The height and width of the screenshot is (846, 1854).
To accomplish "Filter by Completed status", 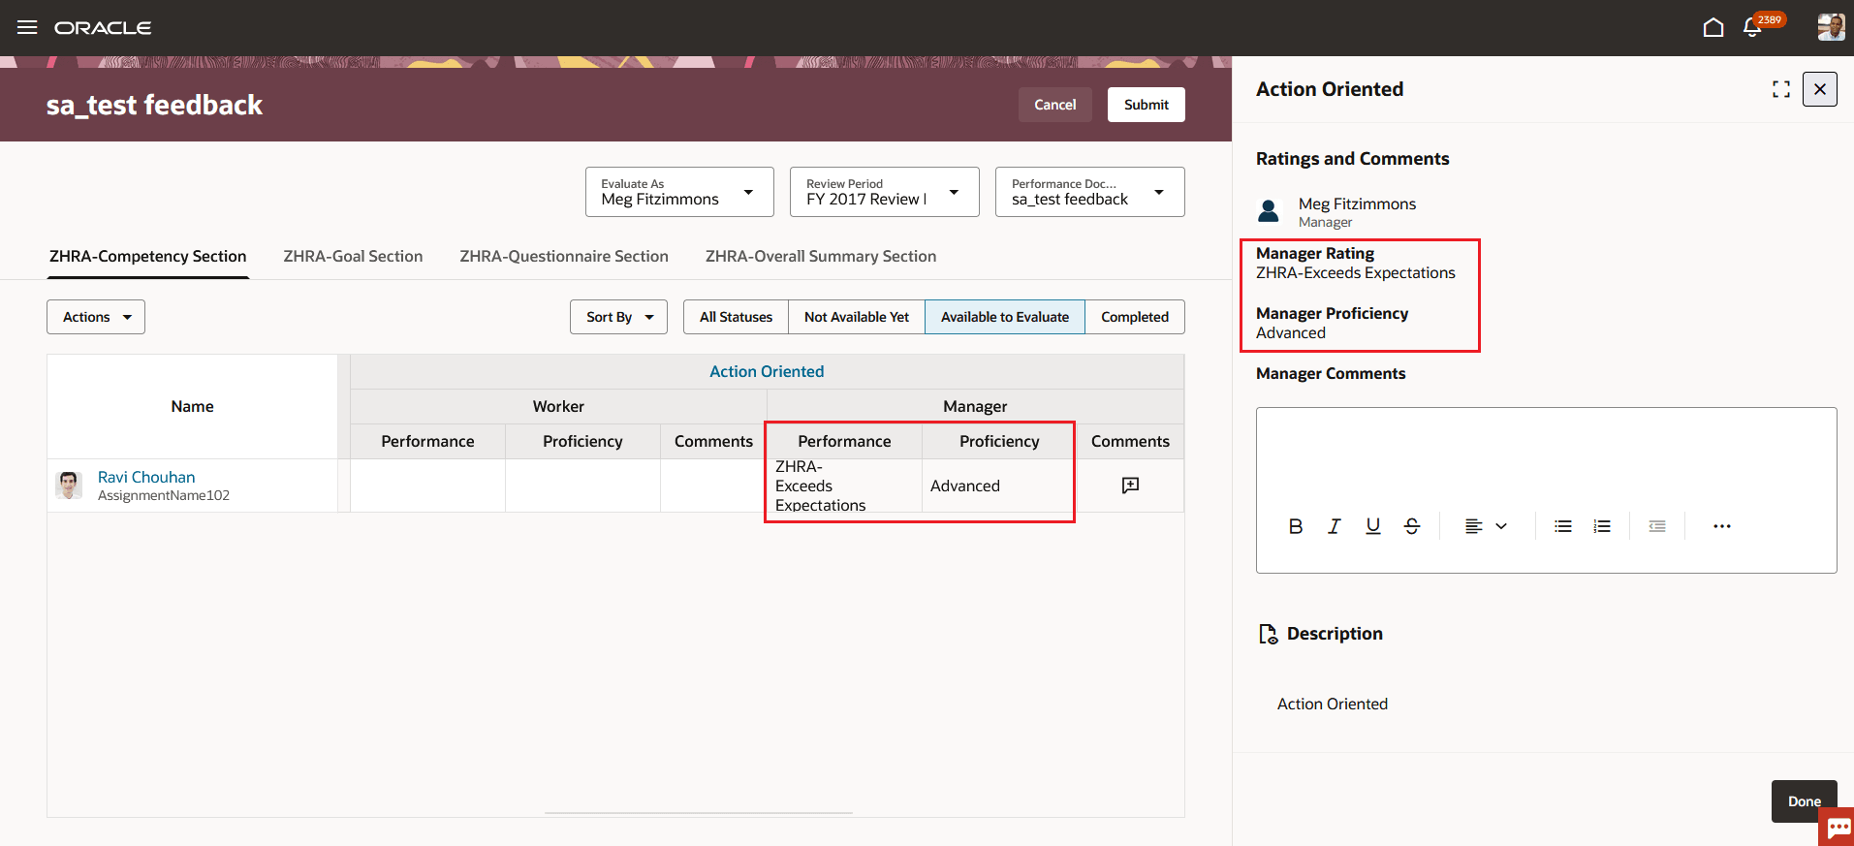I will coord(1135,317).
